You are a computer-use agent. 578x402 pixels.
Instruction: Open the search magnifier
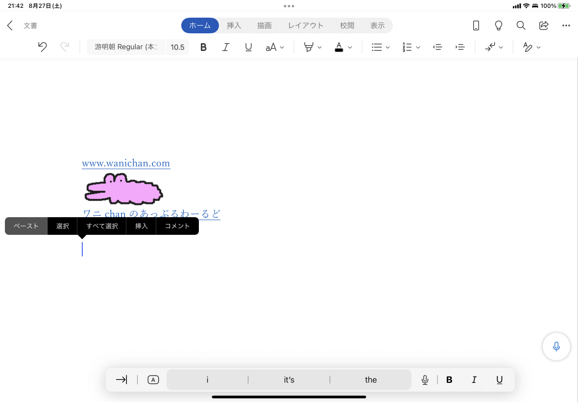[521, 25]
